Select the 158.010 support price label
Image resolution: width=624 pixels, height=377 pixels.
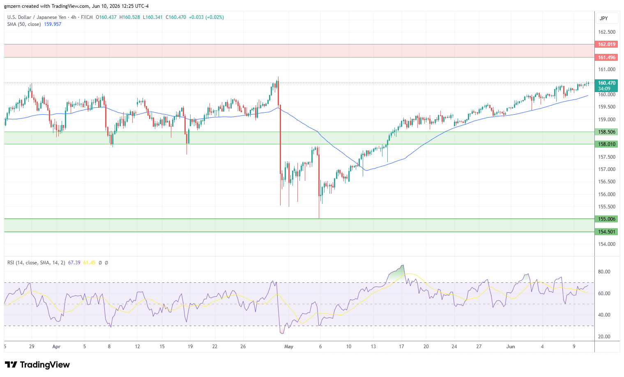pos(606,144)
